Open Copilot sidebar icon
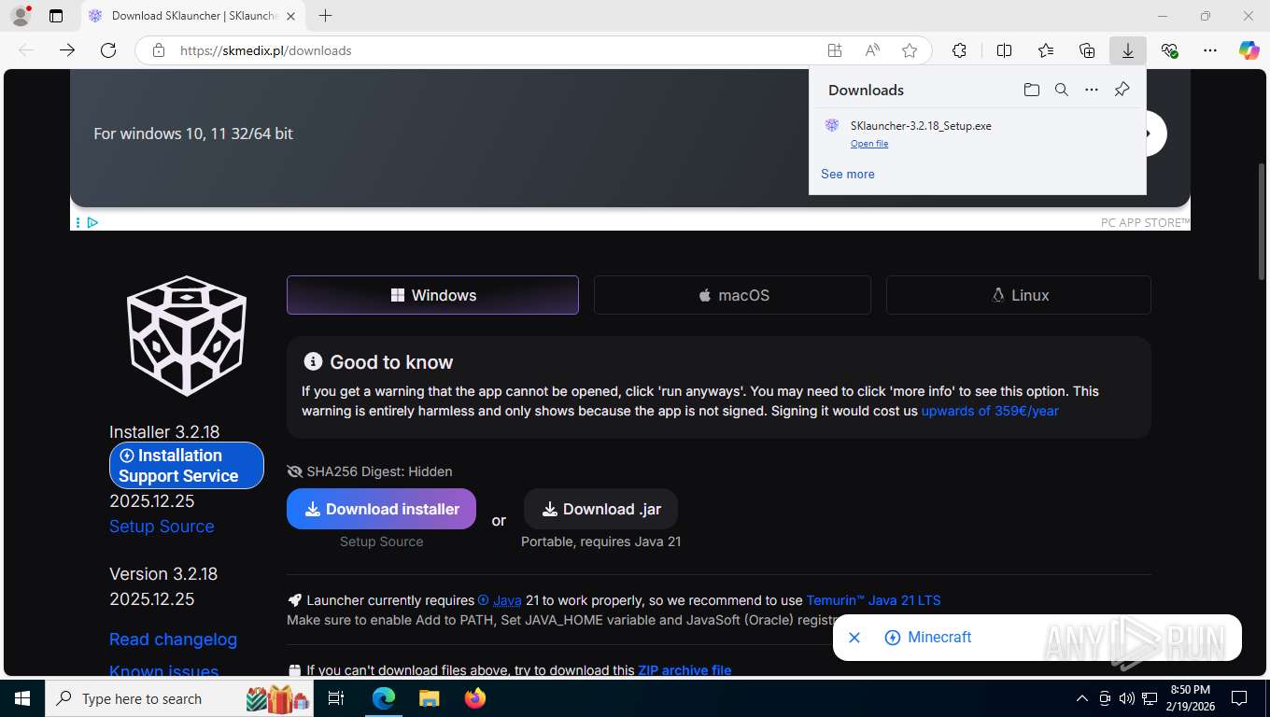Screen dimensions: 1270x717 (x=1249, y=50)
